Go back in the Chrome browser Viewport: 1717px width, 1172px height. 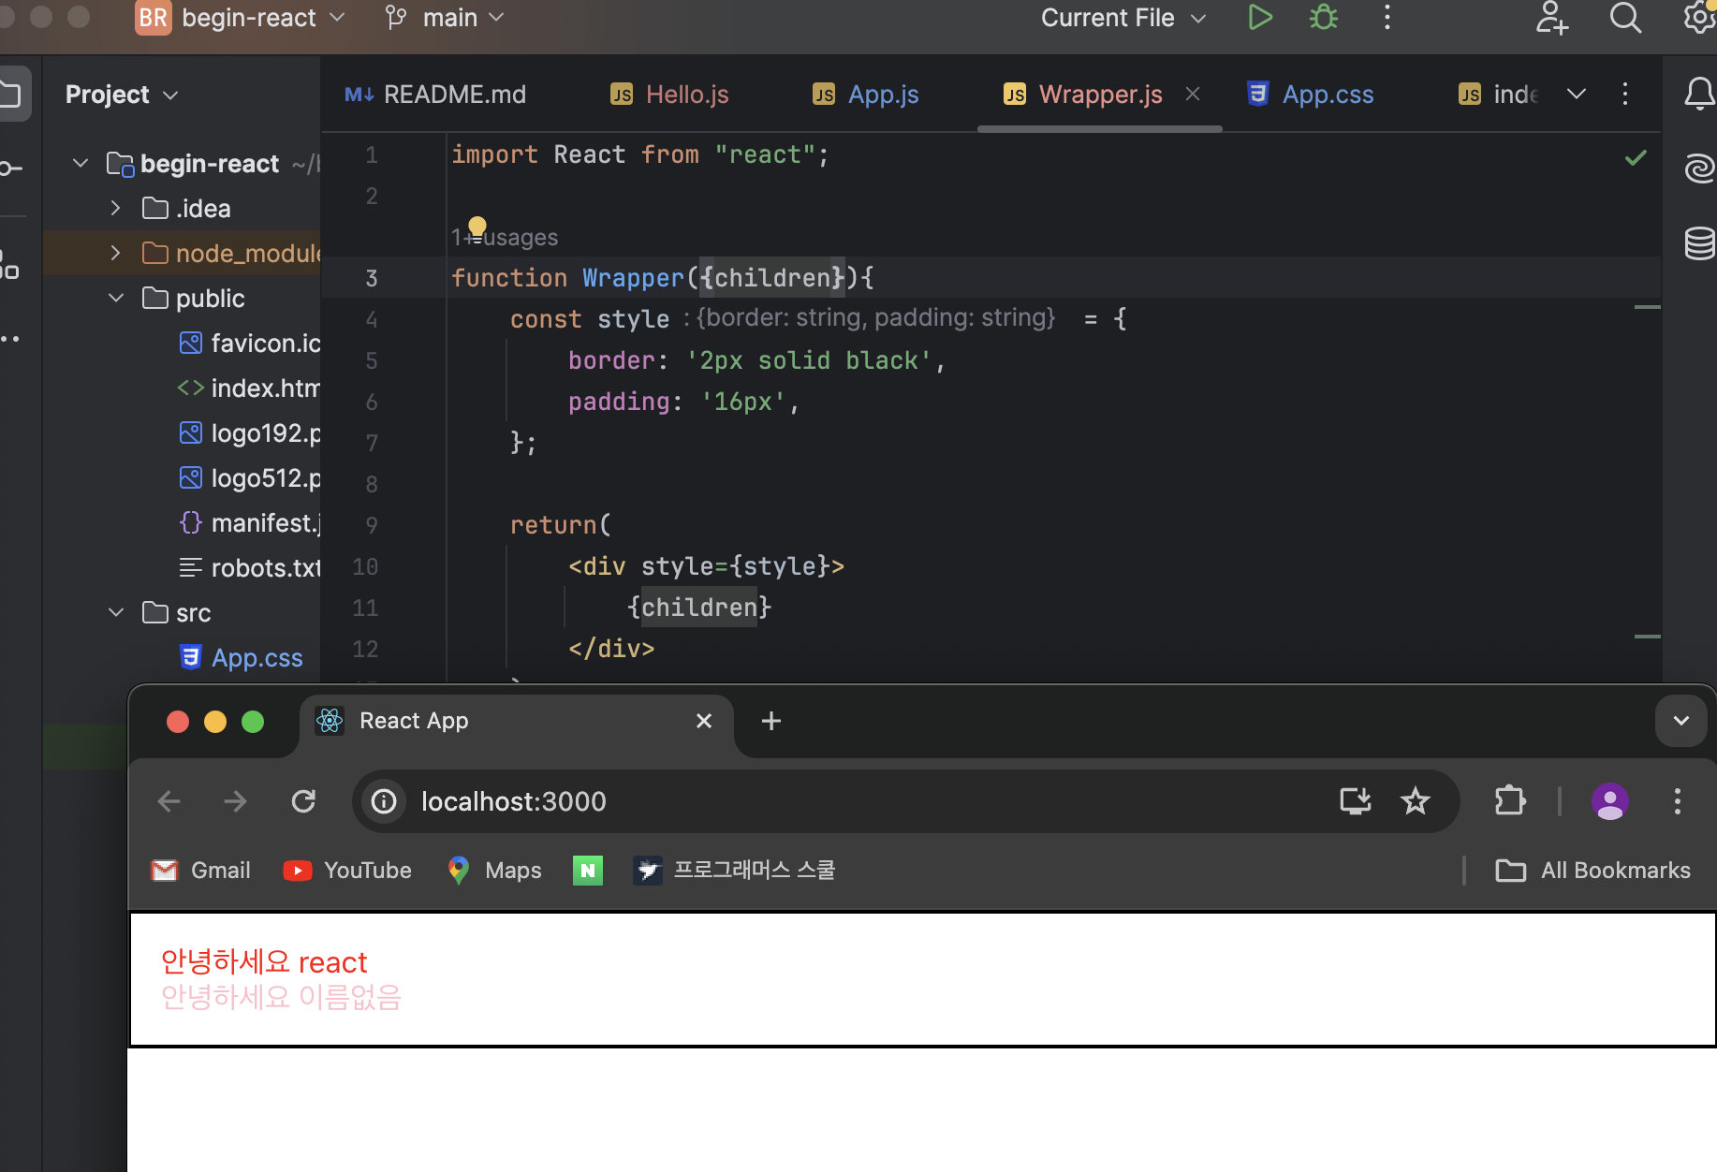pyautogui.click(x=169, y=801)
